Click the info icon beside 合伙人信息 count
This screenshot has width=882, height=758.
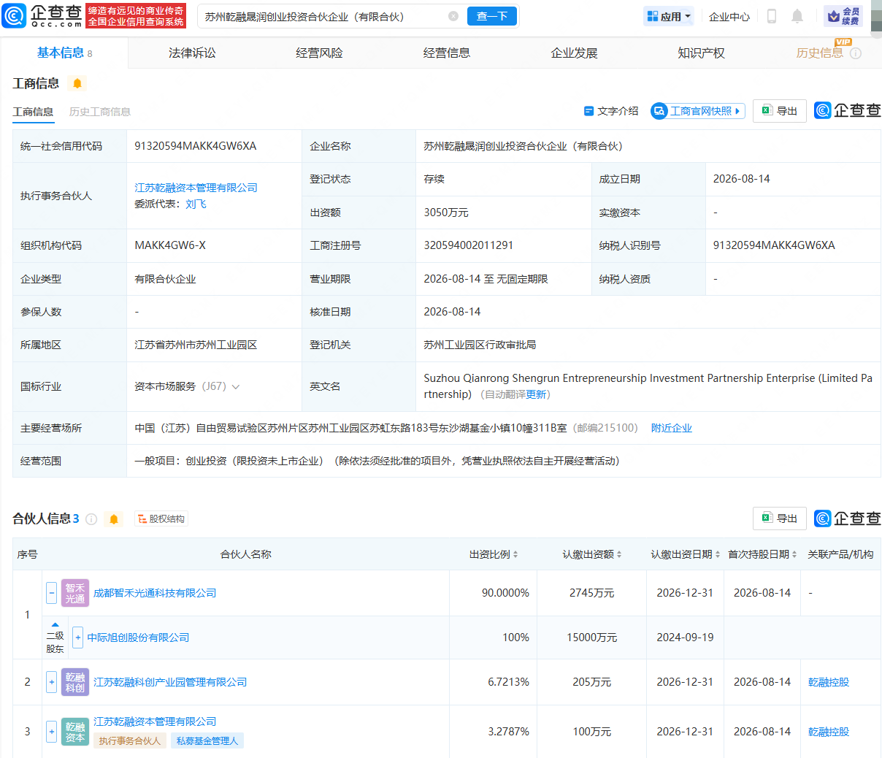(91, 519)
